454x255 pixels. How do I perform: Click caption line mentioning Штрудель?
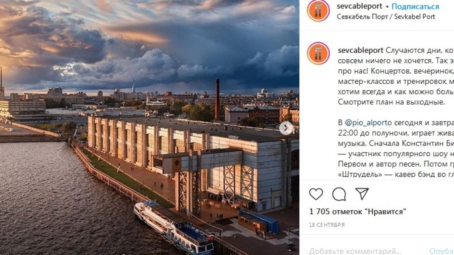pos(396,174)
